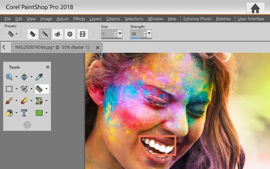270x169 pixels.
Task: Open the Strength dropdown slider arrow
Action: coord(149,33)
